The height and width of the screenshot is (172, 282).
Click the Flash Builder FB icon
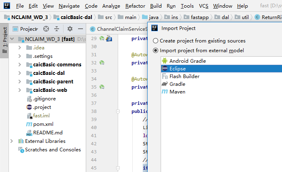(165, 76)
